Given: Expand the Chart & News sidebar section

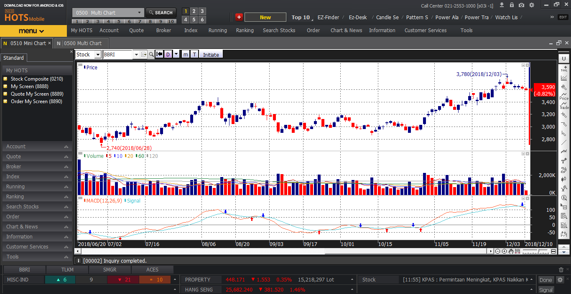Looking at the screenshot, I should [37, 227].
